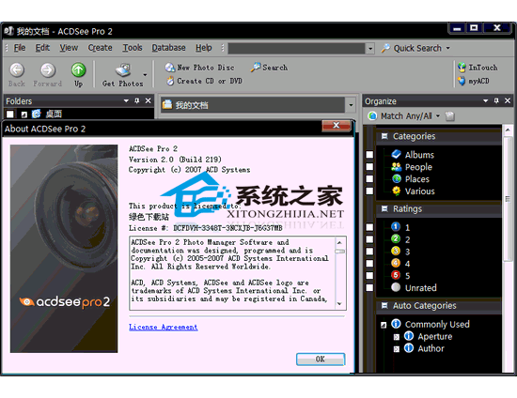Open myACD from toolbar
The image size is (517, 398).
tap(473, 81)
